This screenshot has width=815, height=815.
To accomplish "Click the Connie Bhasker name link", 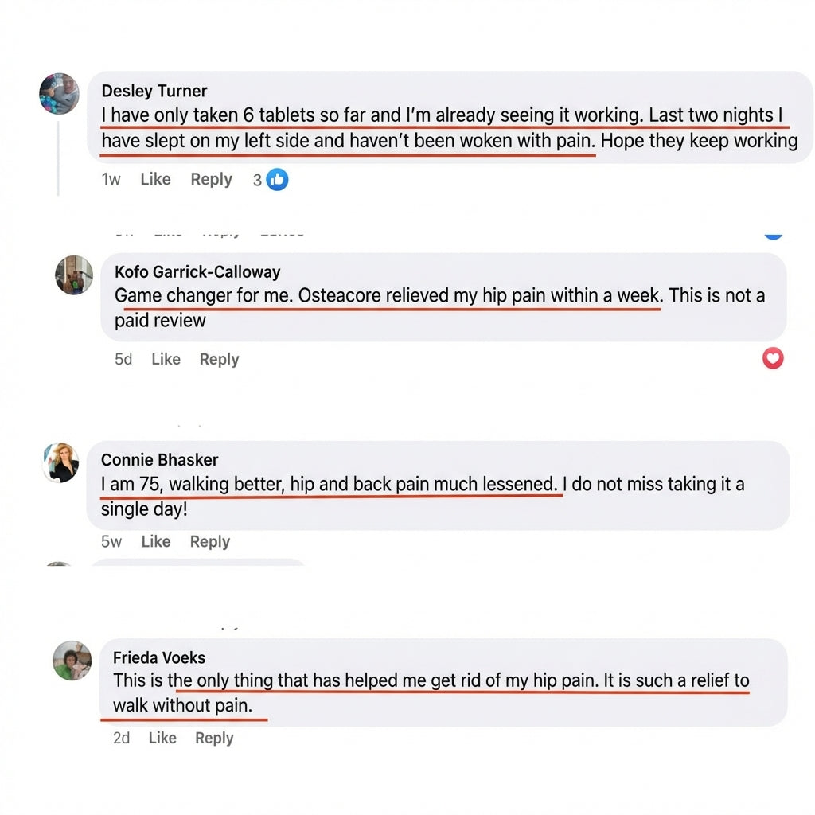I will [x=159, y=460].
